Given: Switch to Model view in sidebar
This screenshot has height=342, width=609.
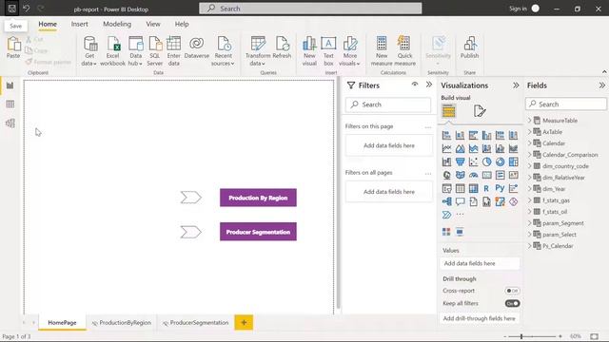Looking at the screenshot, I should (x=10, y=123).
